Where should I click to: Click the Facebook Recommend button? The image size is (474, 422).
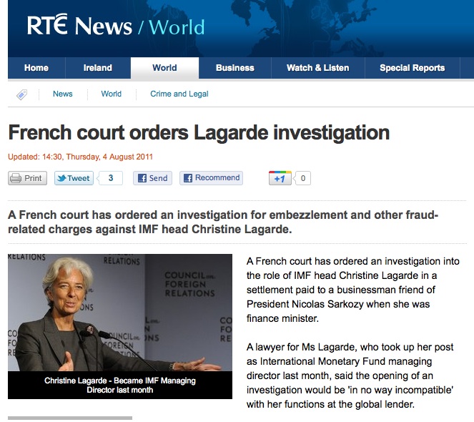(x=212, y=178)
